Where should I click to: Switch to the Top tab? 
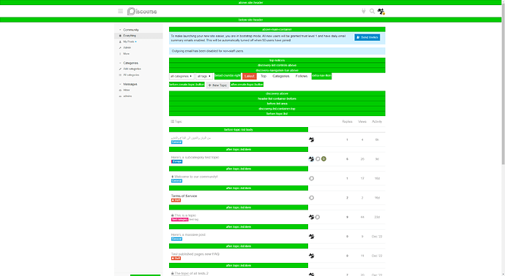pyautogui.click(x=263, y=76)
